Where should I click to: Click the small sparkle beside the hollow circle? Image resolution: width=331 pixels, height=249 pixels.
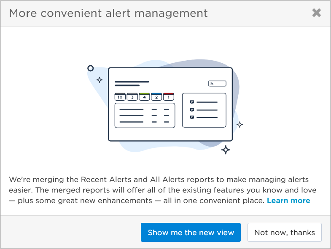(100, 80)
